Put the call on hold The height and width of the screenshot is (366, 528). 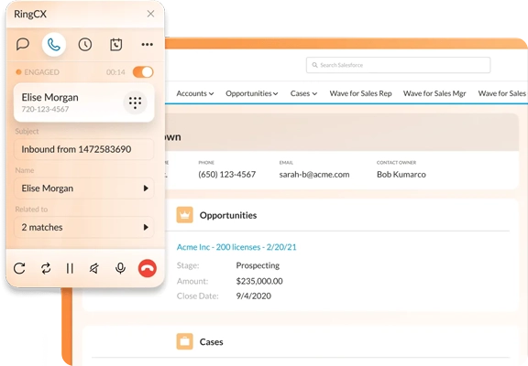tap(70, 268)
